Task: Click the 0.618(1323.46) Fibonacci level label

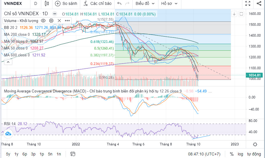Action: [x=102, y=42]
